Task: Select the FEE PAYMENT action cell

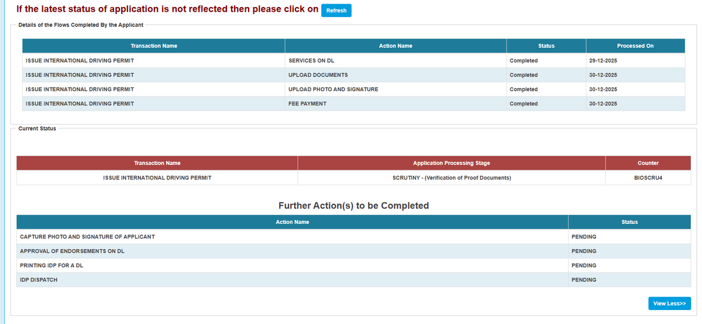Action: pyautogui.click(x=395, y=104)
